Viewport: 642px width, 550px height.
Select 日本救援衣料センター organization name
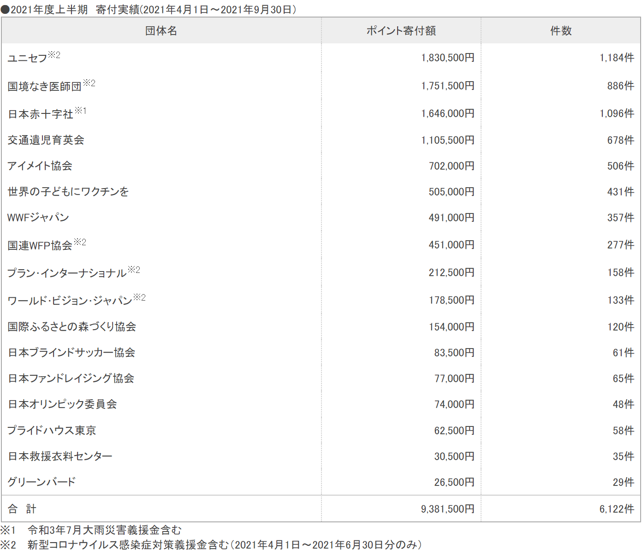point(60,456)
